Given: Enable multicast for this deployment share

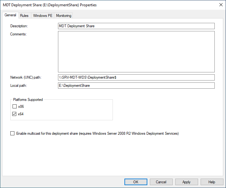Looking at the screenshot, I should pos(13,133).
